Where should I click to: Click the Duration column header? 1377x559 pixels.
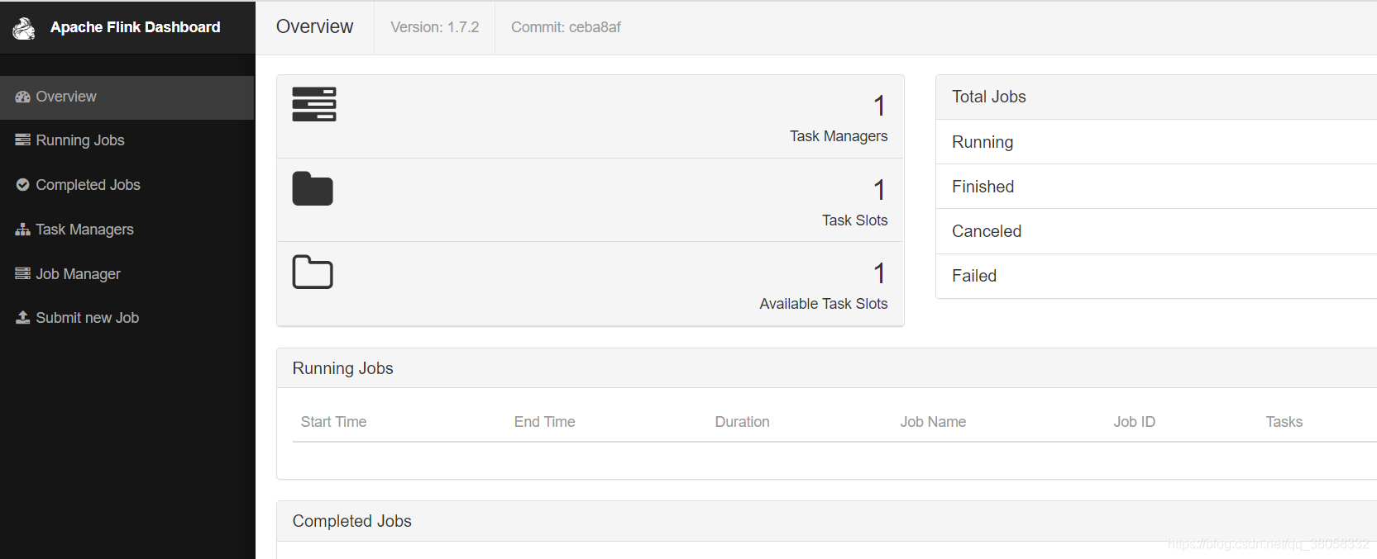(742, 422)
